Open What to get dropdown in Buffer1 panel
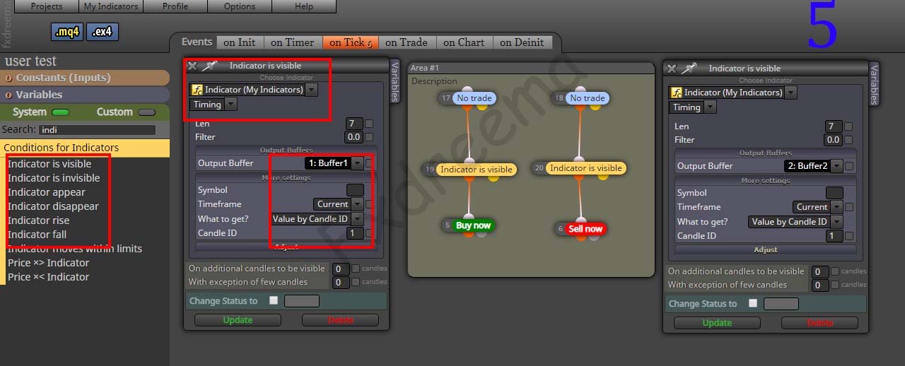This screenshot has width=905, height=366. click(357, 219)
